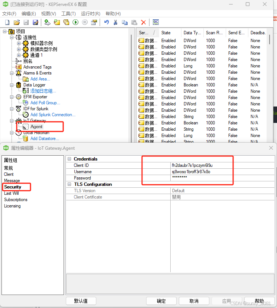The width and height of the screenshot is (277, 308).
Task: Select the 常规 property group
Action: 8,168
